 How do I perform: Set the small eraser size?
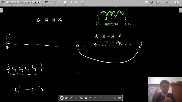tap(33, 2)
